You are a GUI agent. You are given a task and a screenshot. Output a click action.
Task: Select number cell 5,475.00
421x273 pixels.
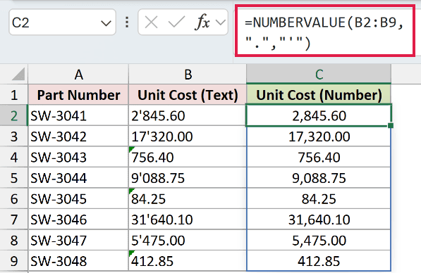tap(319, 241)
